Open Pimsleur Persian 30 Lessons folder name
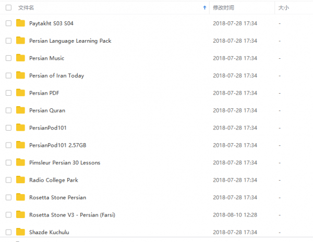This screenshot has height=242, width=313. [x=65, y=163]
